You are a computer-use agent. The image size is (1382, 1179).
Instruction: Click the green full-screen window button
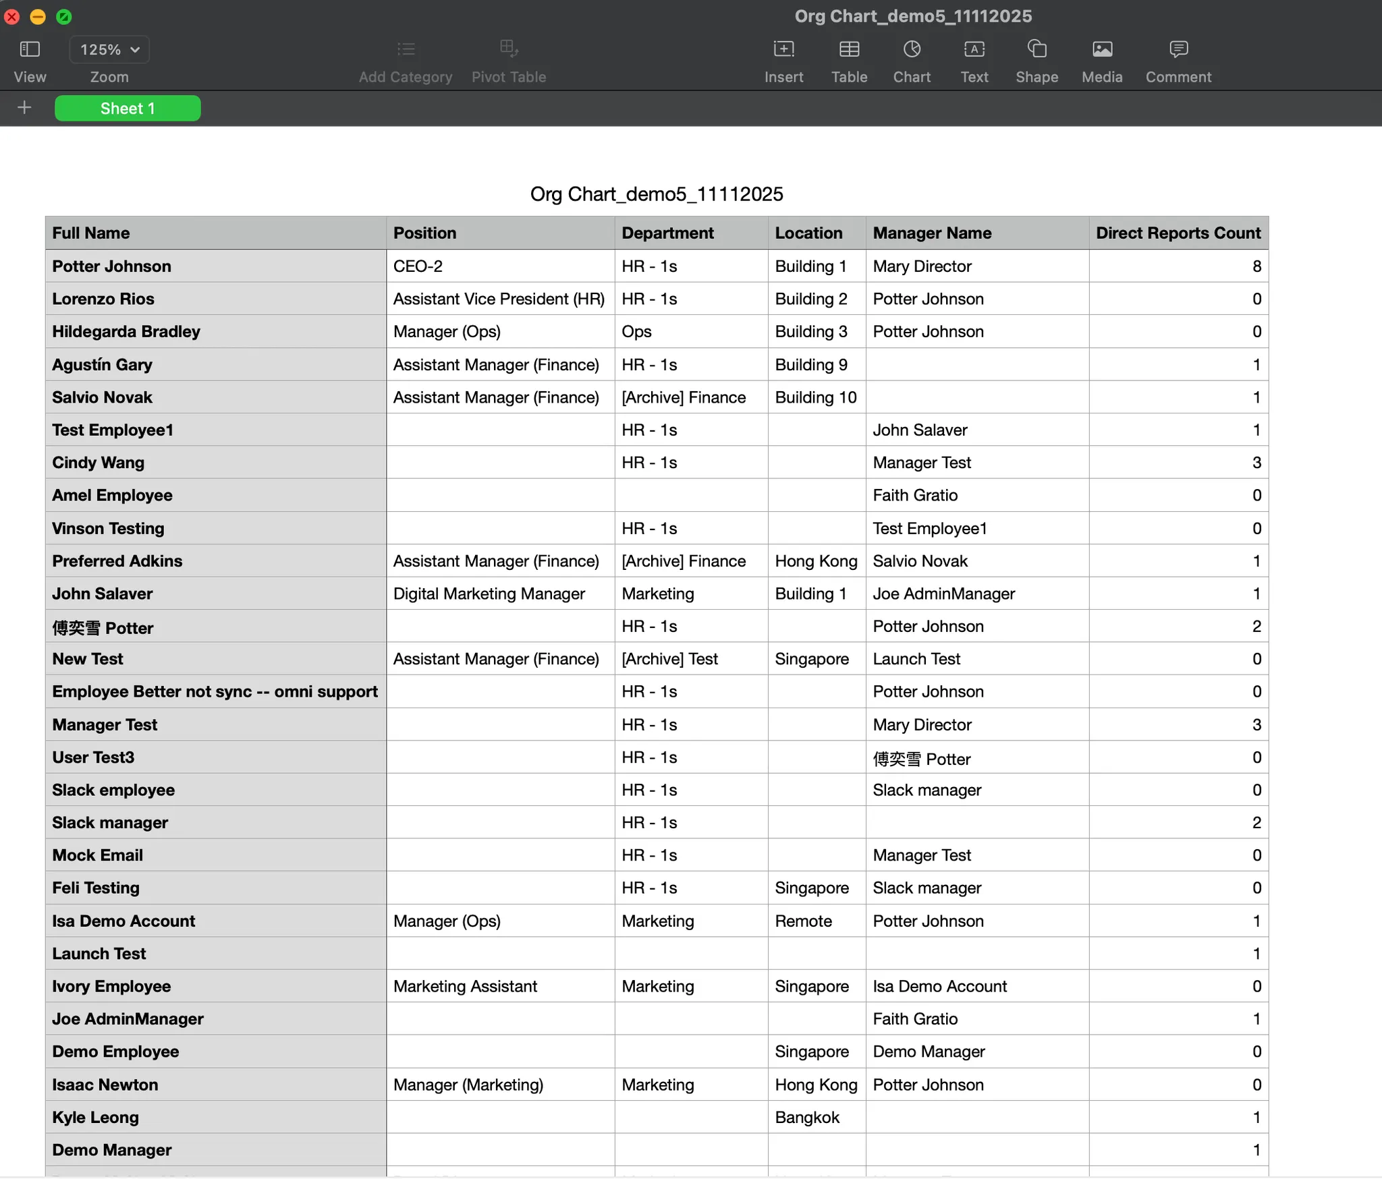click(64, 17)
